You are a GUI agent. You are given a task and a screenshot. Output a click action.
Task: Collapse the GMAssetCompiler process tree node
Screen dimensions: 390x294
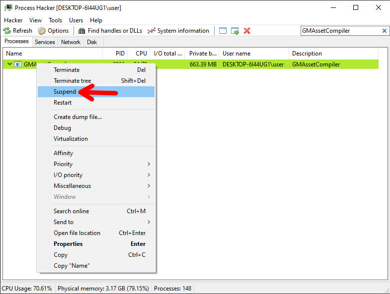point(9,64)
